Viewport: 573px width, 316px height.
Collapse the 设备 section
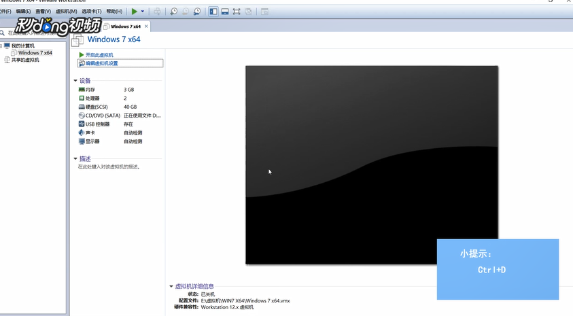[75, 81]
